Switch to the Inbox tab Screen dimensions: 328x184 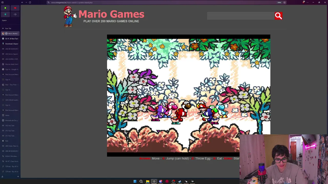click(x=10, y=115)
